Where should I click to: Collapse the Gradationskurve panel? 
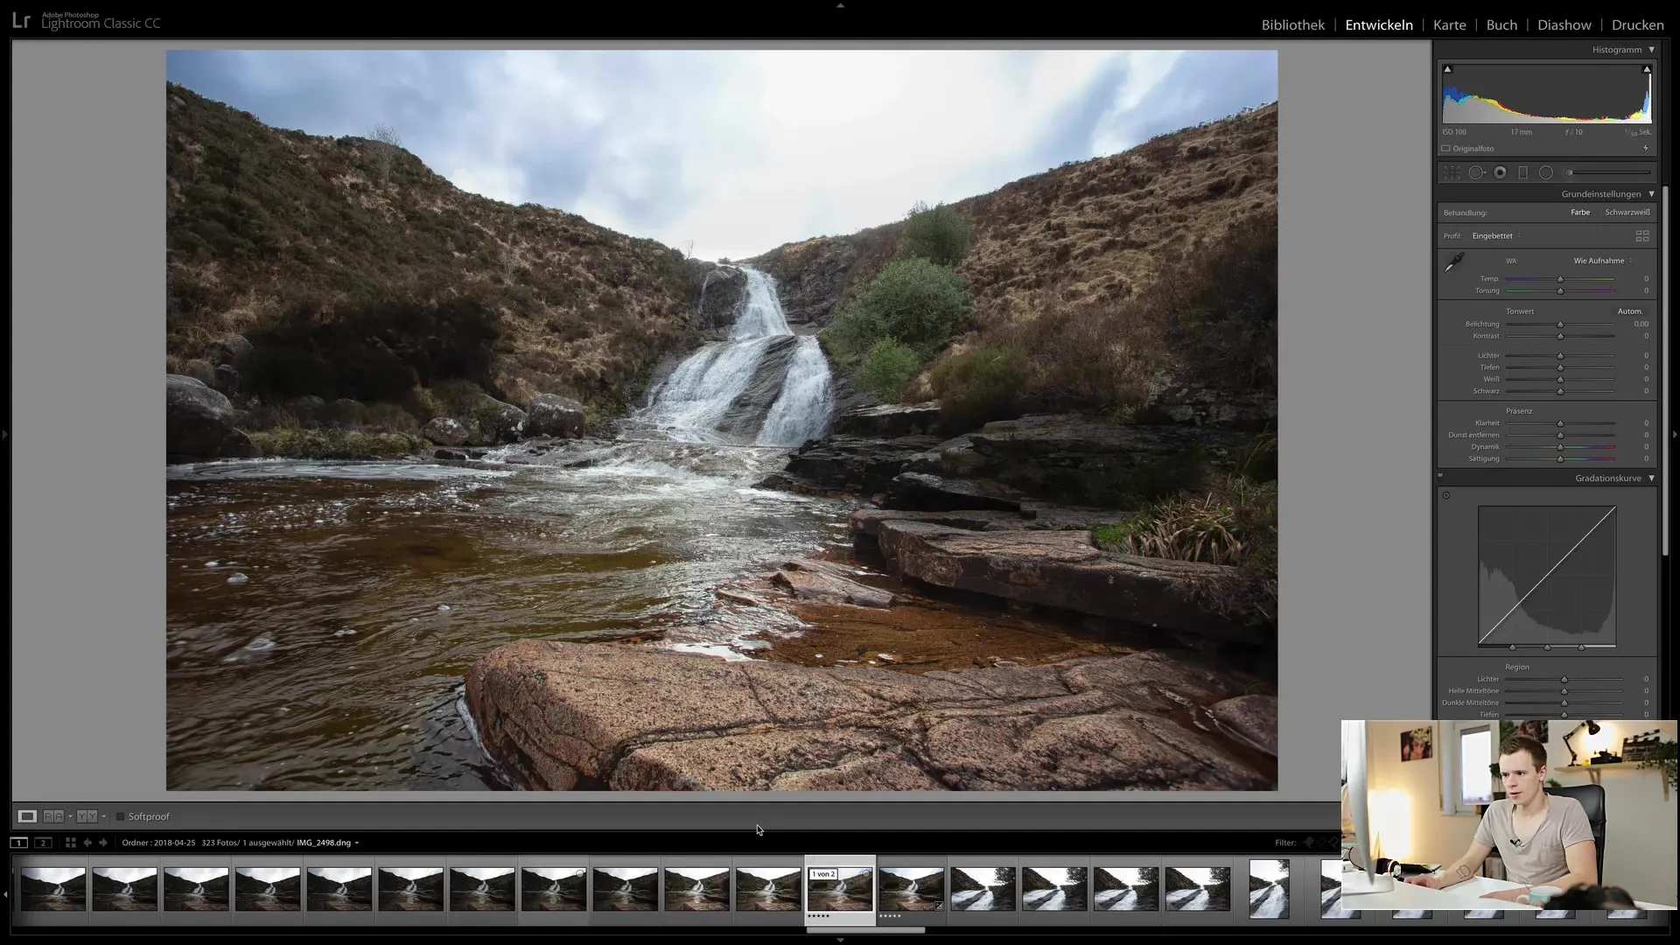click(x=1652, y=479)
